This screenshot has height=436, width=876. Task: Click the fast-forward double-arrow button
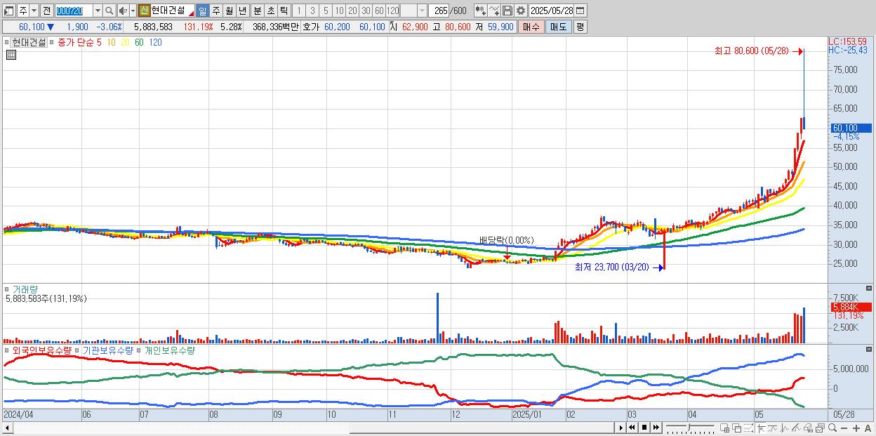(x=656, y=428)
